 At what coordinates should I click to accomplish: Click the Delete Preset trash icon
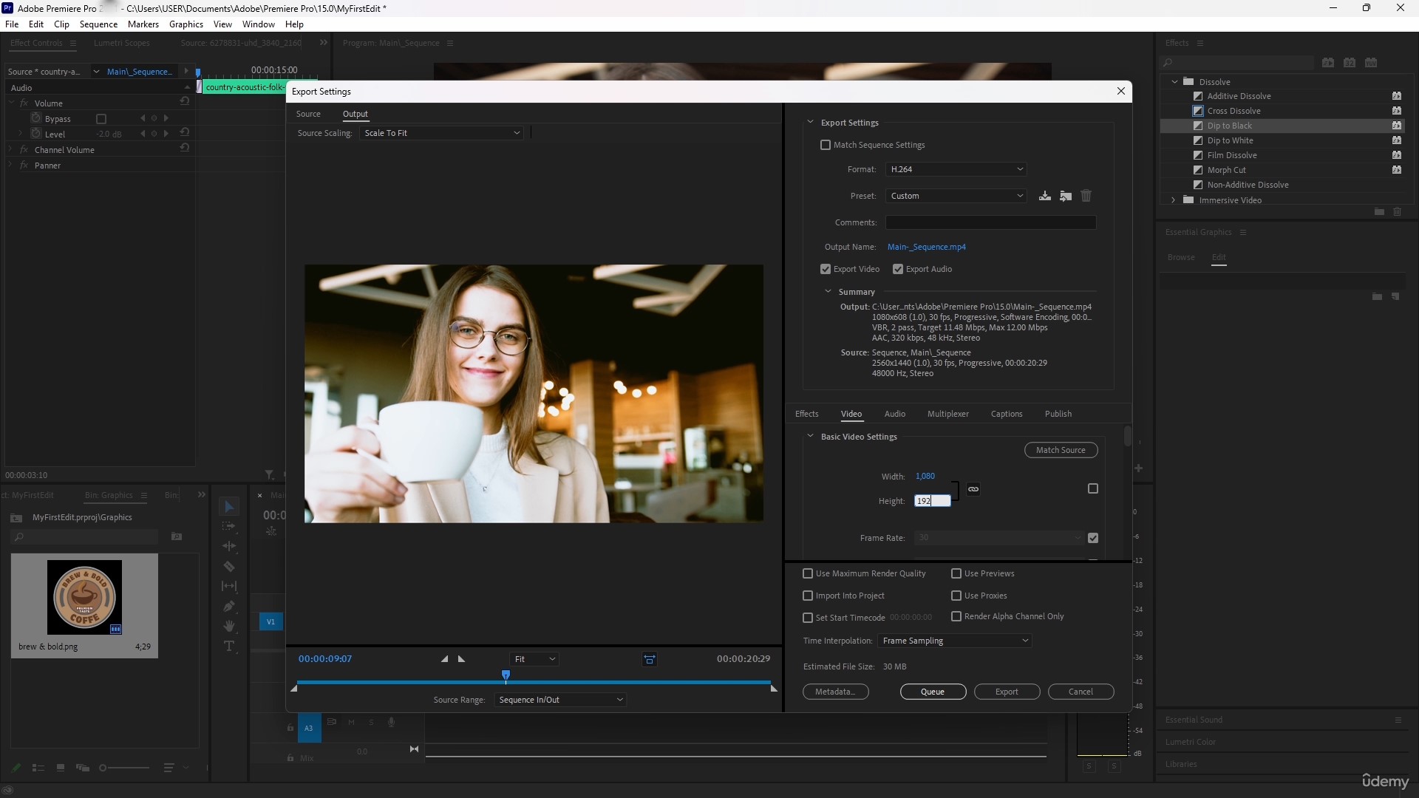point(1086,196)
